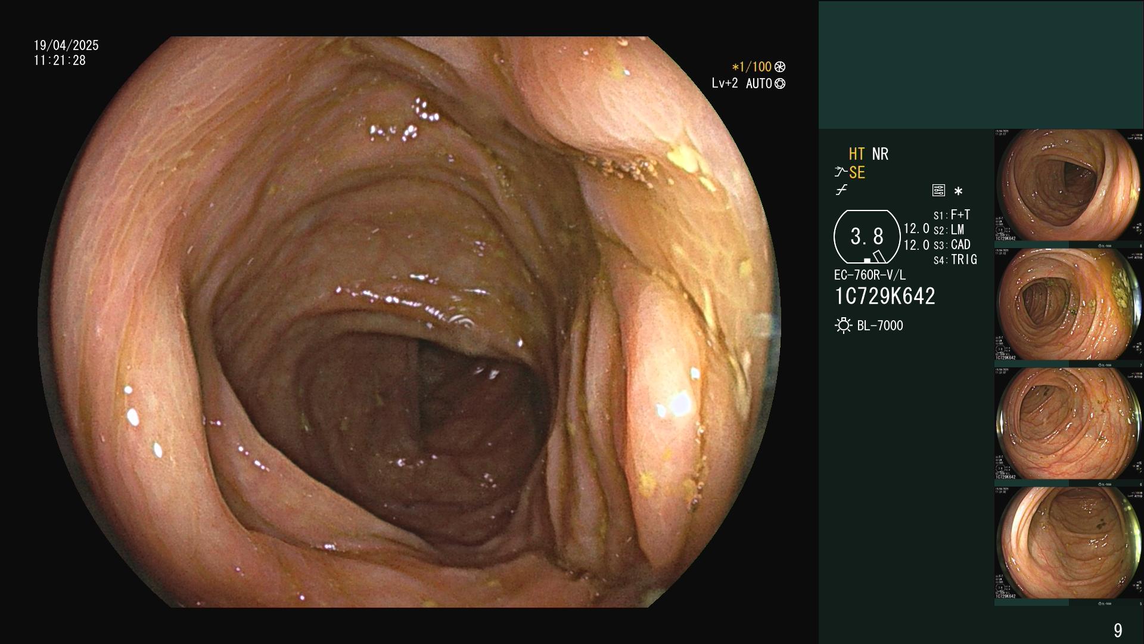Click the date 19/04/2025
1144x644 pixels.
click(x=66, y=45)
